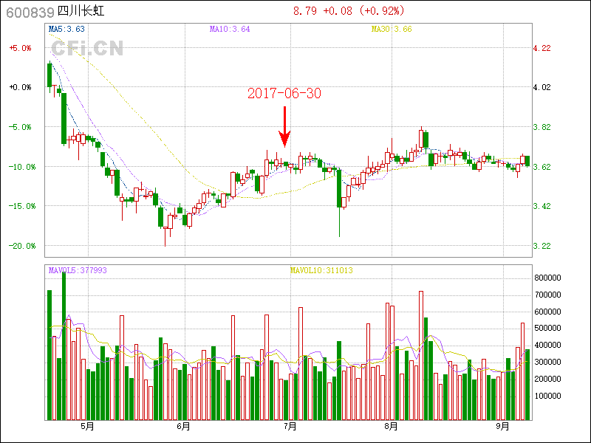Select the MA5:3.63 indicator label
The height and width of the screenshot is (443, 591).
[66, 29]
